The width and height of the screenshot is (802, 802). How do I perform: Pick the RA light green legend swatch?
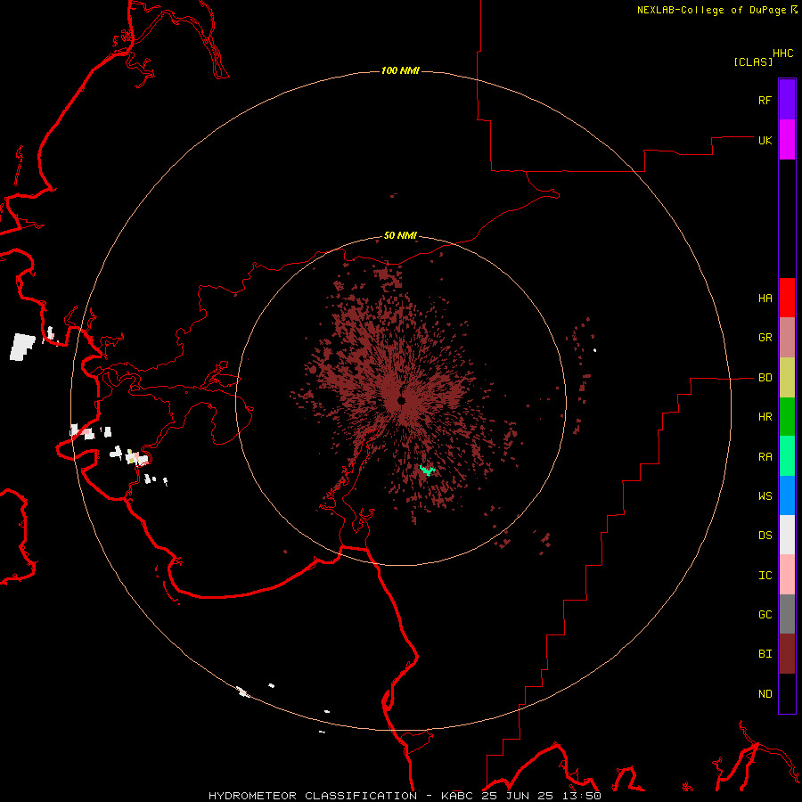[787, 456]
